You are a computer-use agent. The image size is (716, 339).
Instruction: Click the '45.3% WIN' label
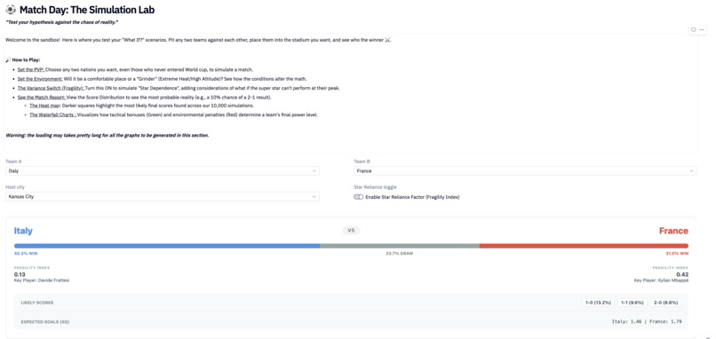tap(26, 253)
